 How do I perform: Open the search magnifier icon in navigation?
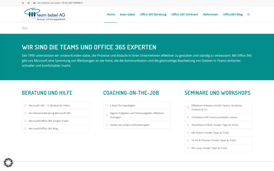point(248,15)
